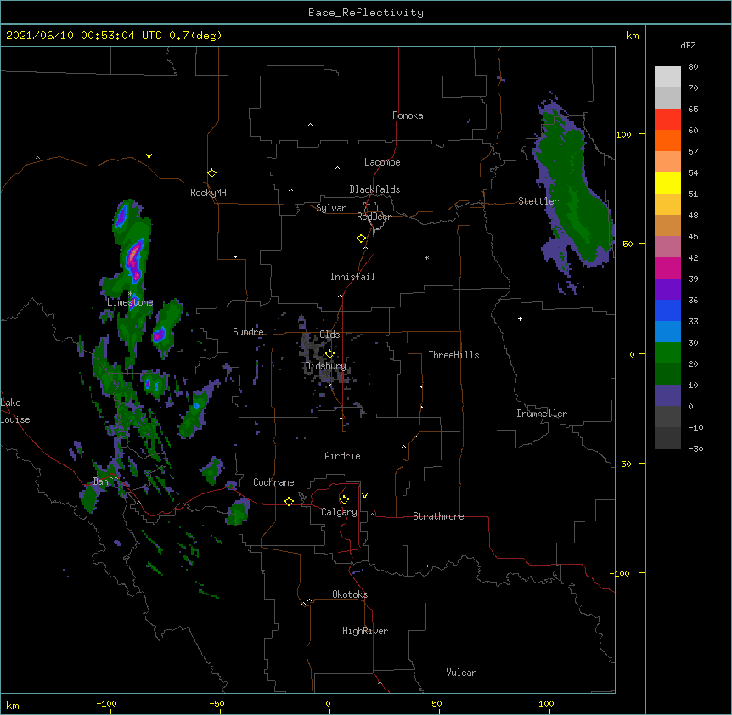732x715 pixels.
Task: Select the royal blue 33-36 dBZ legend swatch
Action: pyautogui.click(x=667, y=310)
